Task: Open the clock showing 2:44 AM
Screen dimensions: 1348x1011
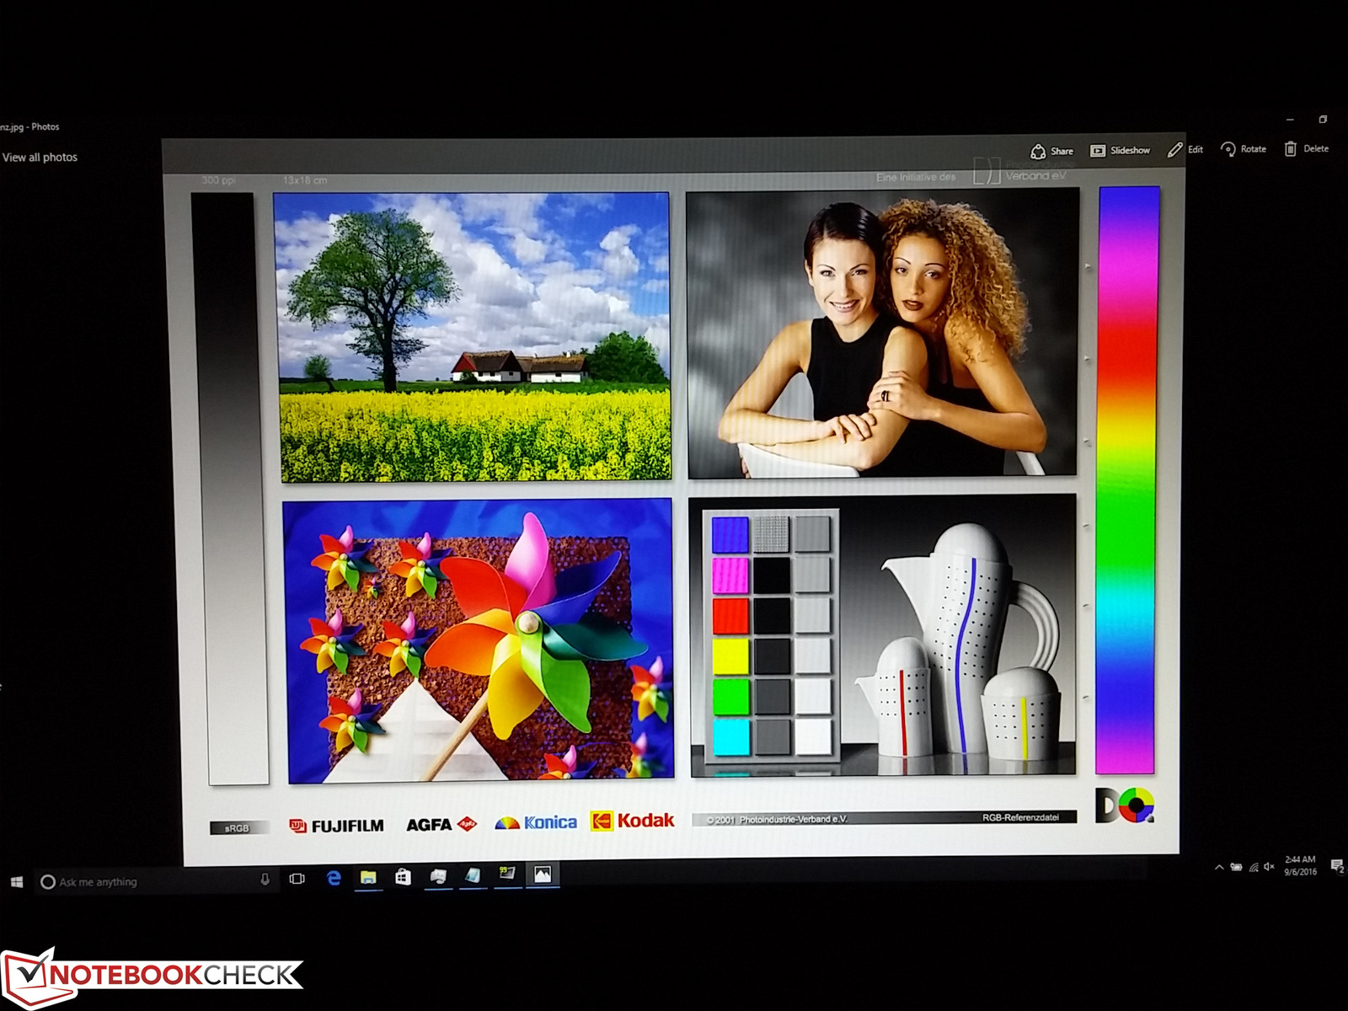Action: click(x=1300, y=865)
